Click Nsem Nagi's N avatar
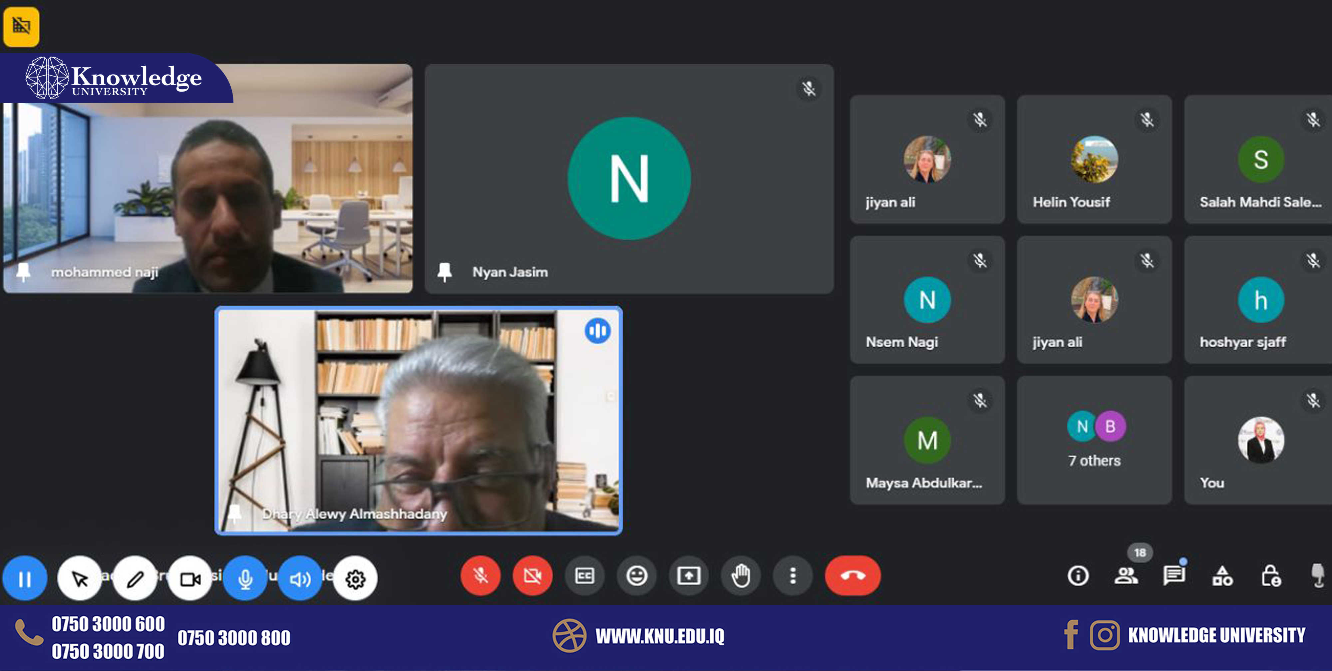Screen dimensions: 1332x671 927,300
